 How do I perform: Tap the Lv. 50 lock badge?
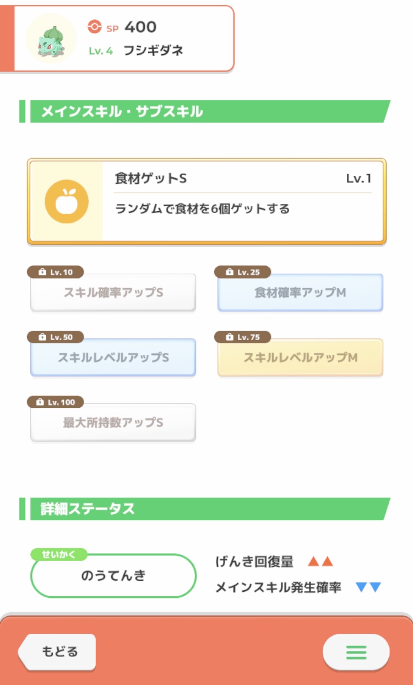coord(56,337)
